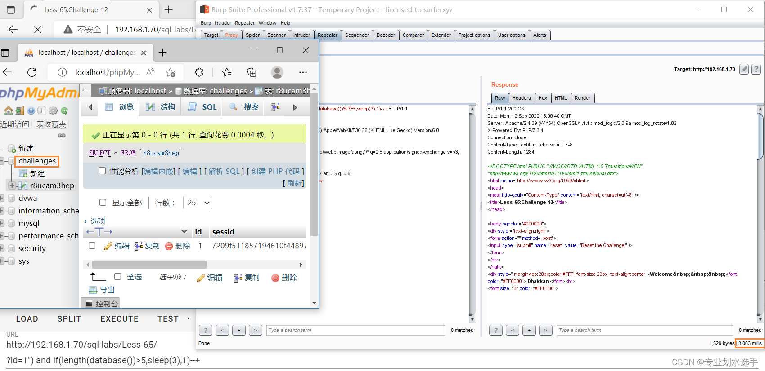Open the favorites list star icon
Image resolution: width=765 pixels, height=371 pixels.
click(227, 72)
